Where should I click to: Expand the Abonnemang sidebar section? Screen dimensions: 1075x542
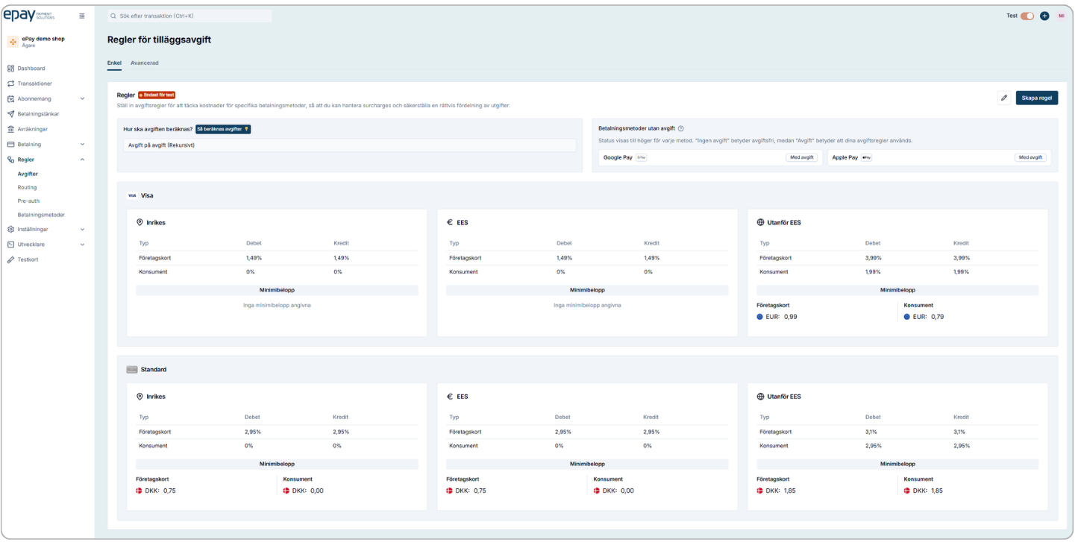click(x=82, y=98)
